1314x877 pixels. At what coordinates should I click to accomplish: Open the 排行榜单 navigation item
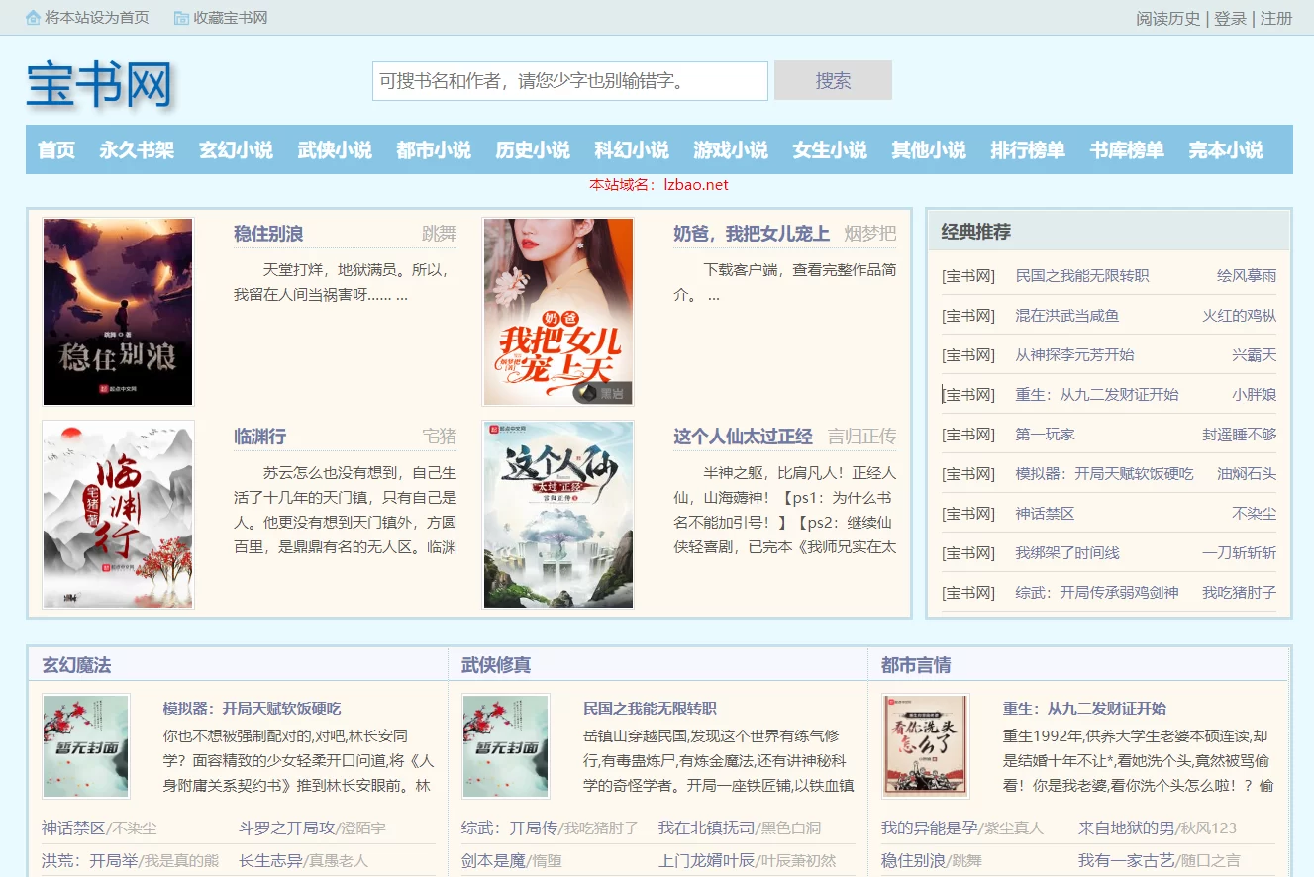[x=1028, y=150]
